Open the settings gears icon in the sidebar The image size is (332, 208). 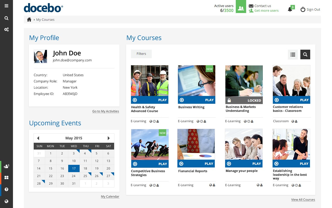6,29
